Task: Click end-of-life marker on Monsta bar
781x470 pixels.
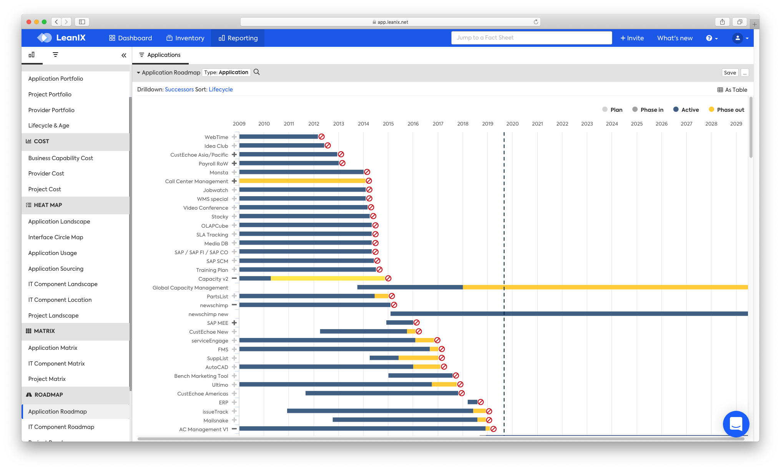Action: tap(367, 172)
